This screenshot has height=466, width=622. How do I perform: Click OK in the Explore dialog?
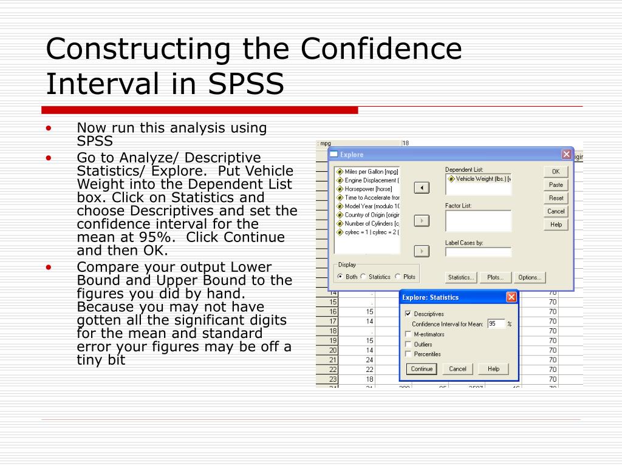(556, 172)
